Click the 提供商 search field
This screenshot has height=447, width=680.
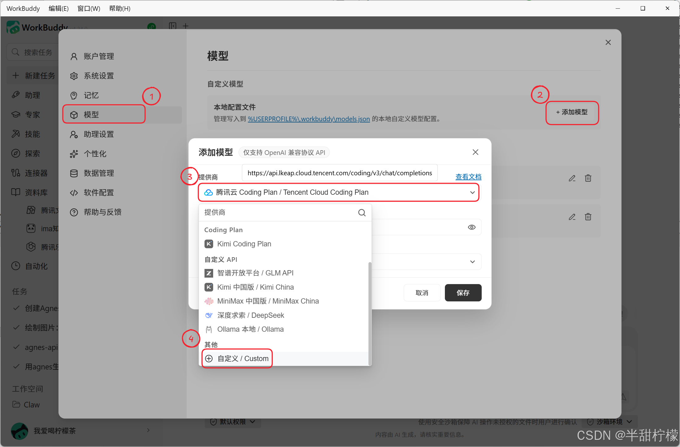point(278,212)
